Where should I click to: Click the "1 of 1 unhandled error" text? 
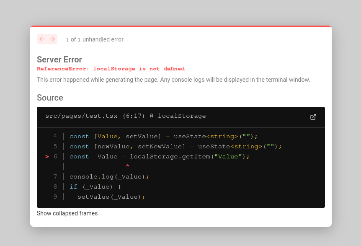[94, 39]
